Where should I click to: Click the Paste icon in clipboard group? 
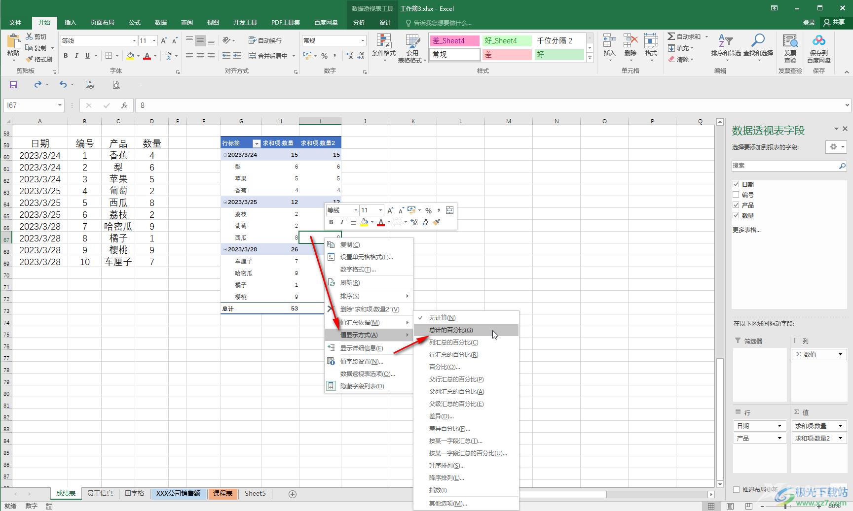pos(13,41)
